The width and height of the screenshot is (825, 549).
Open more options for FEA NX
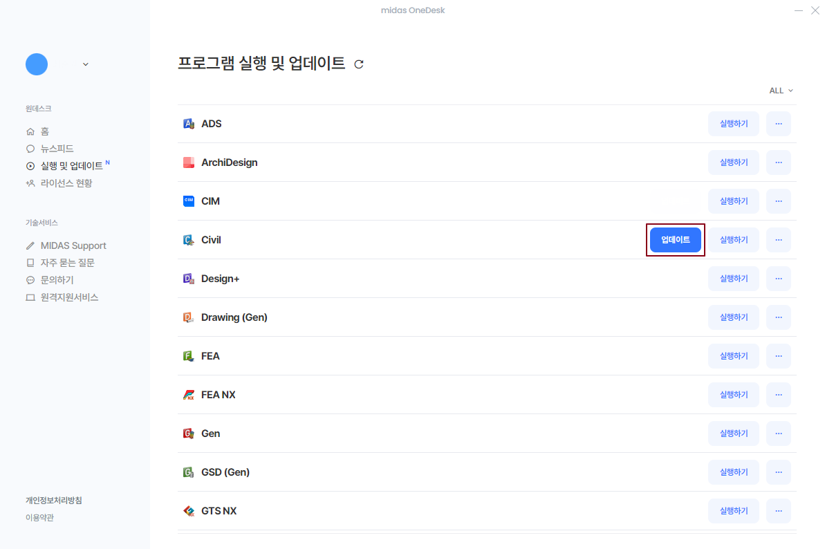[779, 395]
